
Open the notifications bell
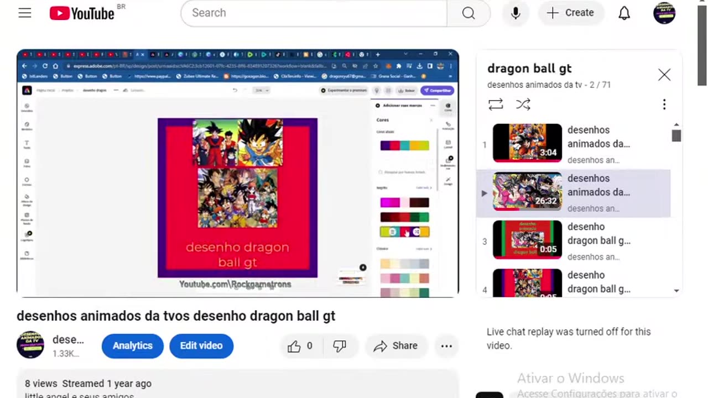point(624,13)
